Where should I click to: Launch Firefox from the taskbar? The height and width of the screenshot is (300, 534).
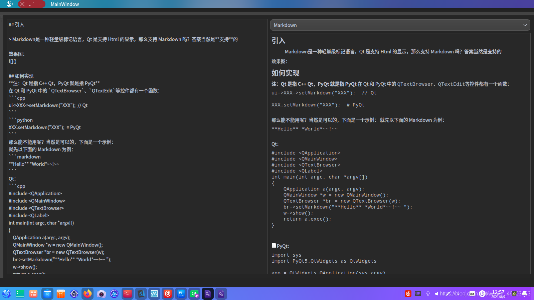coord(87,294)
